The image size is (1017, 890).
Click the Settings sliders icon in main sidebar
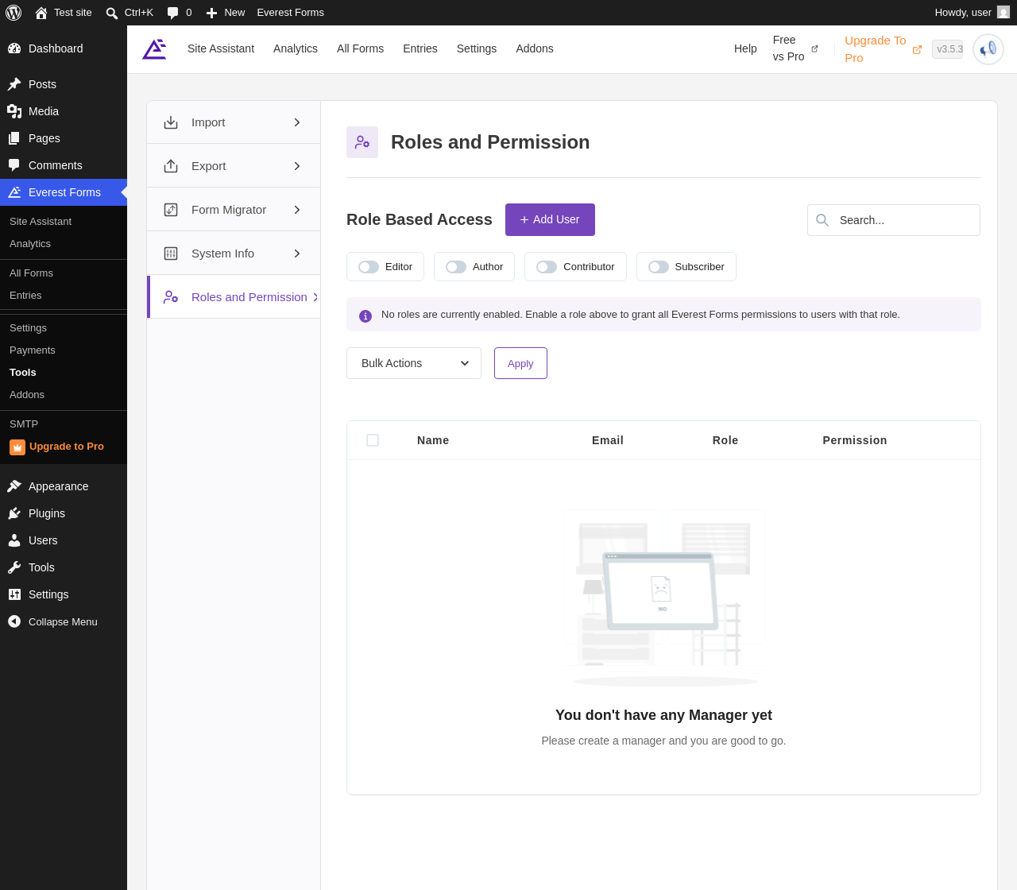(14, 594)
